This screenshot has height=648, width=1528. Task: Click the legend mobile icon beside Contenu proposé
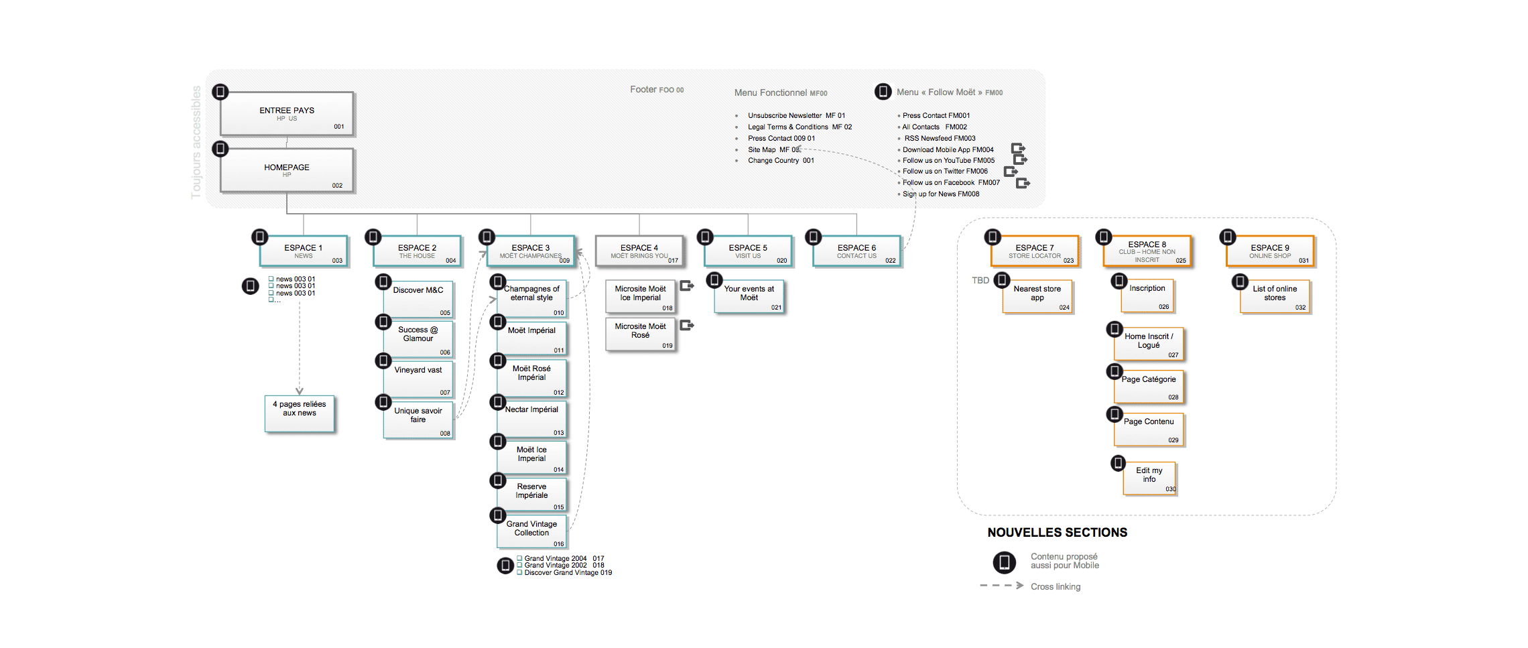(1005, 562)
